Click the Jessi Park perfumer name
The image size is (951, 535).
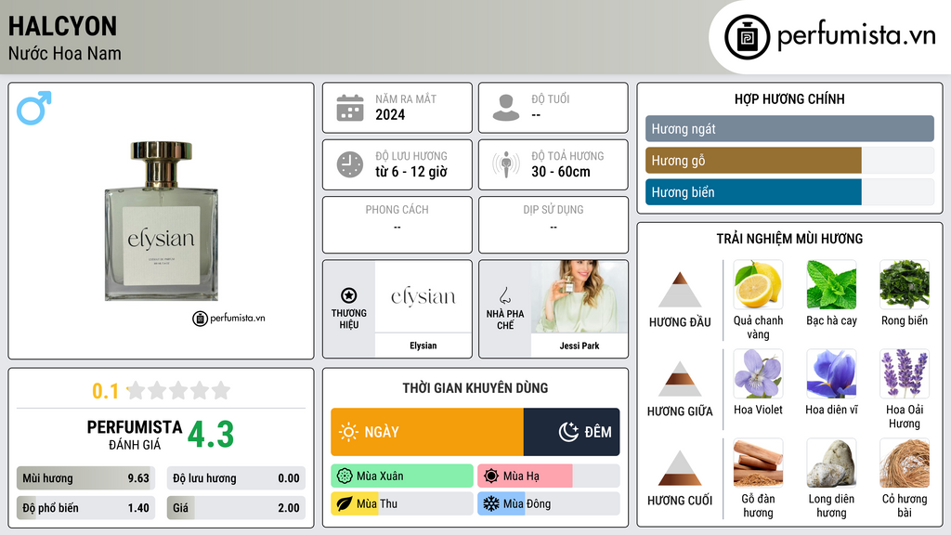(580, 346)
